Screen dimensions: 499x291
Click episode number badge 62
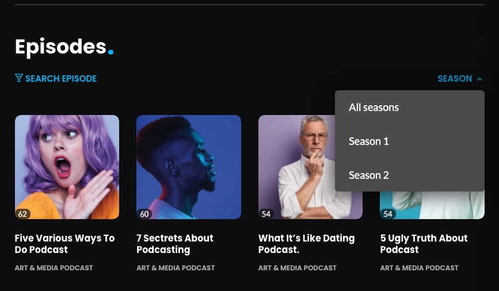tap(22, 214)
